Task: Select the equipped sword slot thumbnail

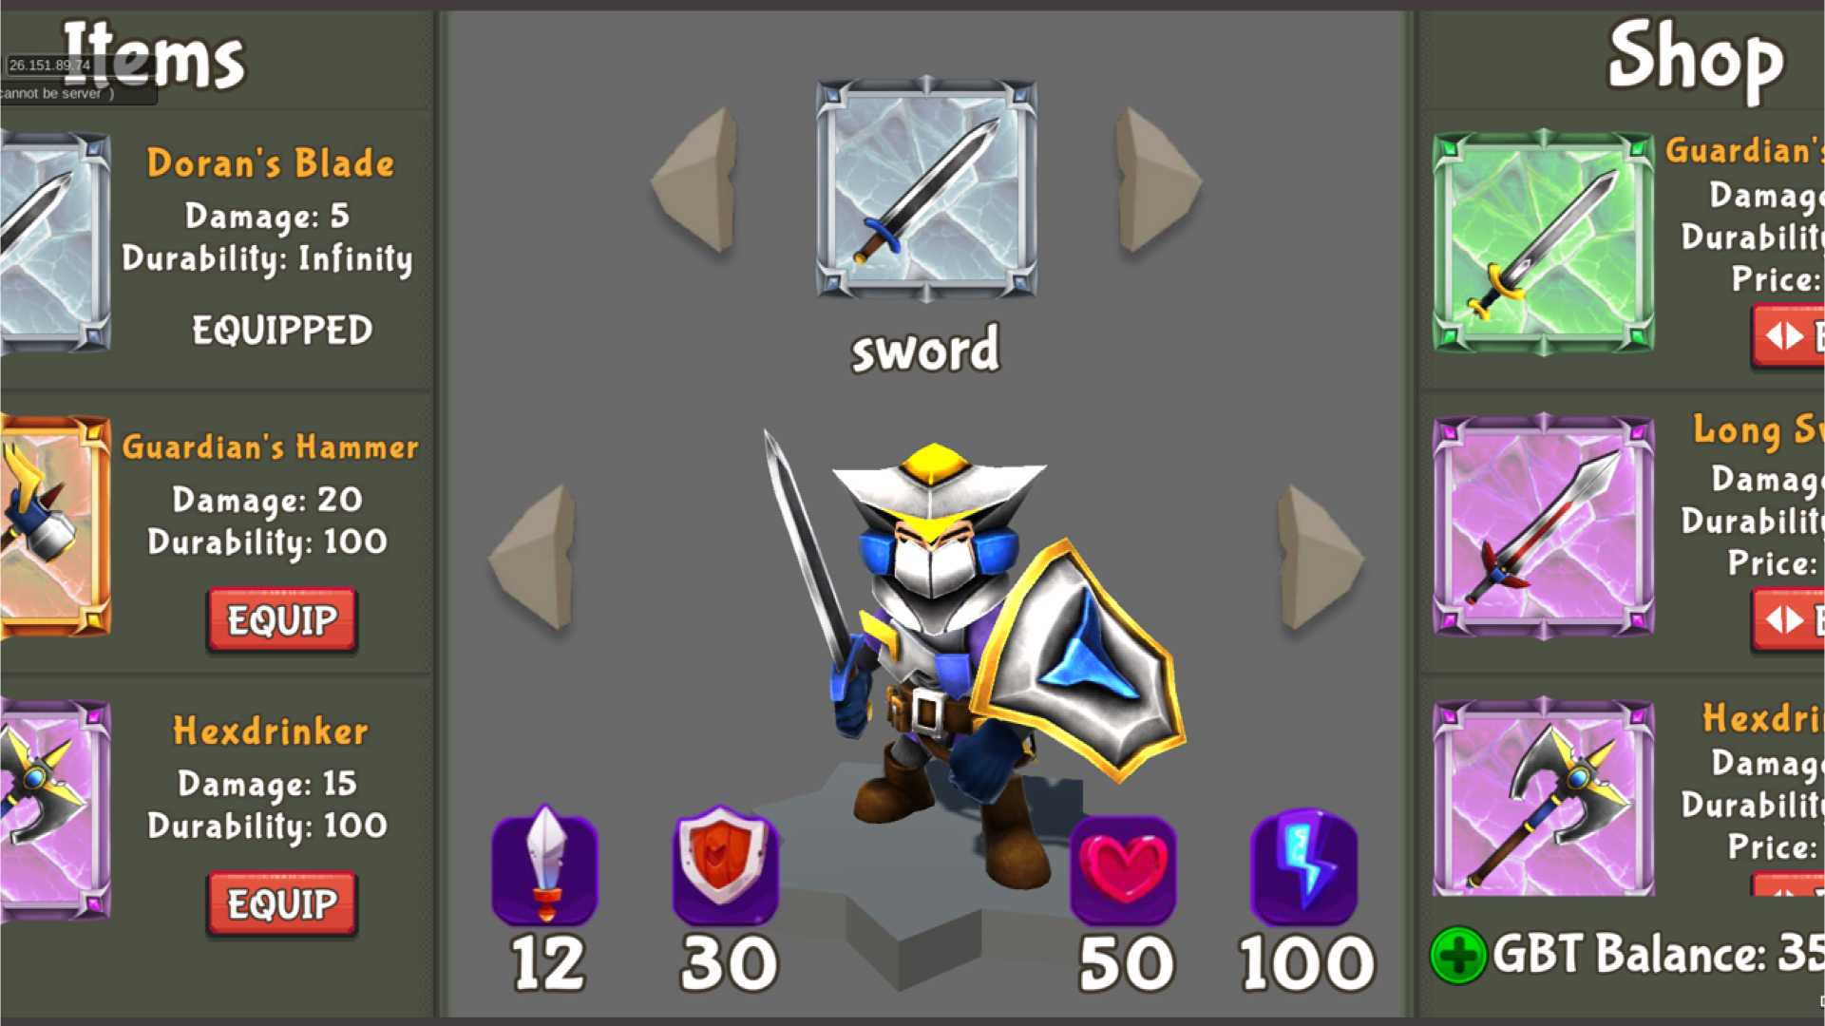Action: click(x=926, y=189)
